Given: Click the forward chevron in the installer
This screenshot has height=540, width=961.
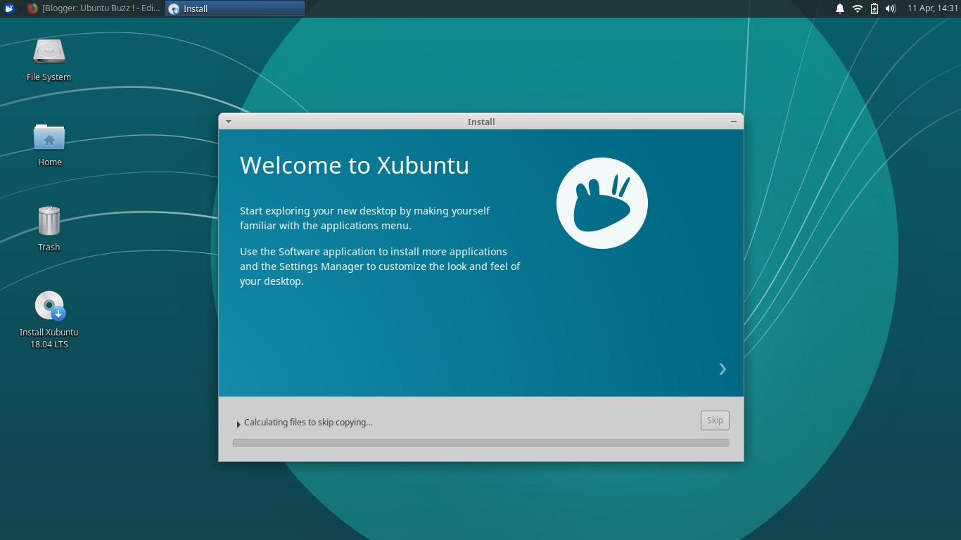Looking at the screenshot, I should point(723,368).
